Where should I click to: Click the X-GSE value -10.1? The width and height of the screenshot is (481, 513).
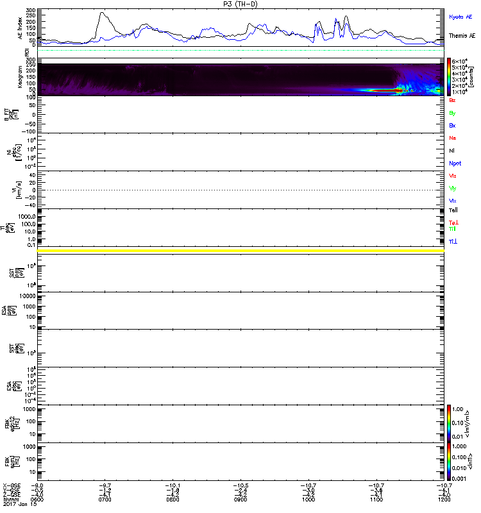click(x=173, y=486)
